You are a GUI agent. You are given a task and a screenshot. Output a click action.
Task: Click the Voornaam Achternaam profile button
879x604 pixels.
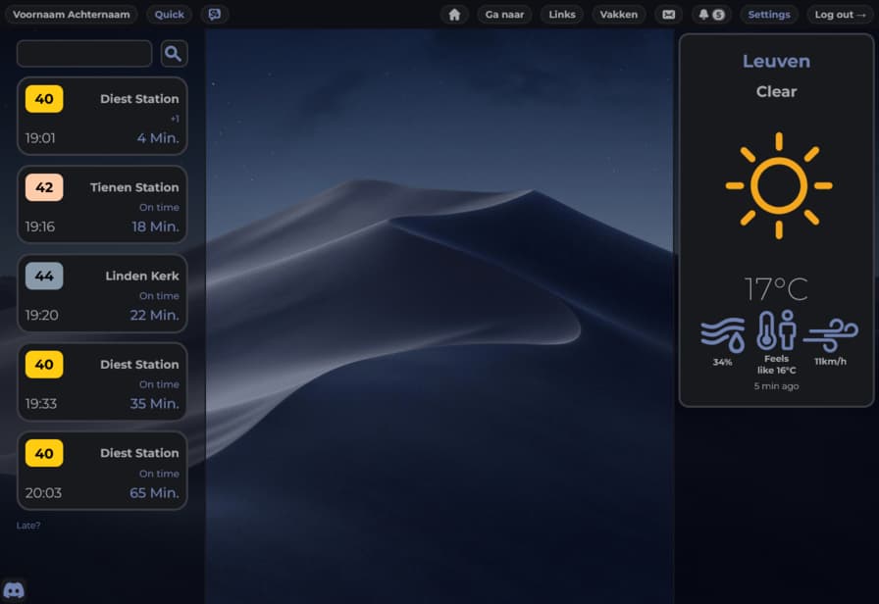71,15
